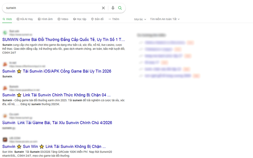Start voice search with the microphone icon
This screenshot has width=253, height=158.
113,8
